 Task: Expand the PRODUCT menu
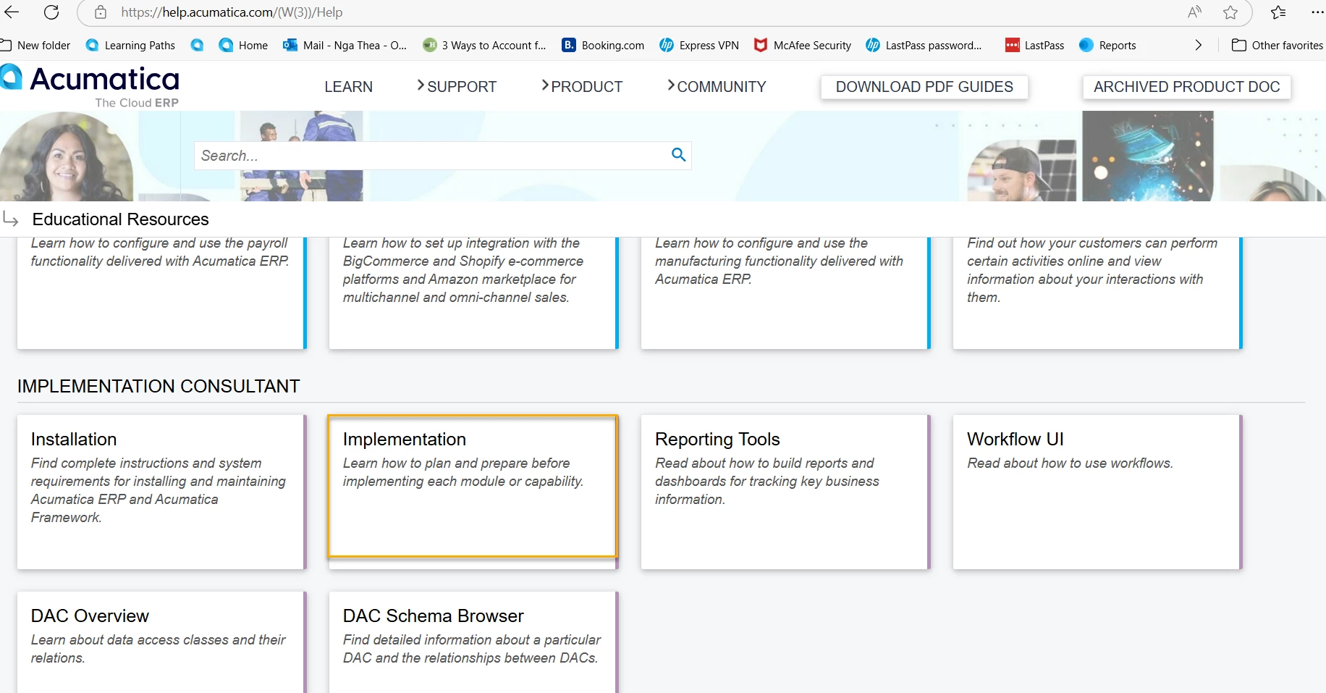(x=582, y=87)
